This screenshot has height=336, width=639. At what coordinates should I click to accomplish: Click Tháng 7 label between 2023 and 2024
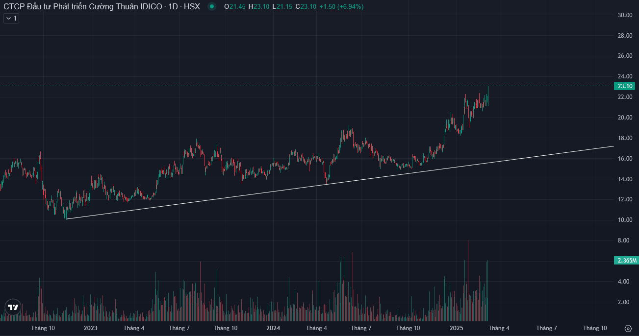pos(179,328)
